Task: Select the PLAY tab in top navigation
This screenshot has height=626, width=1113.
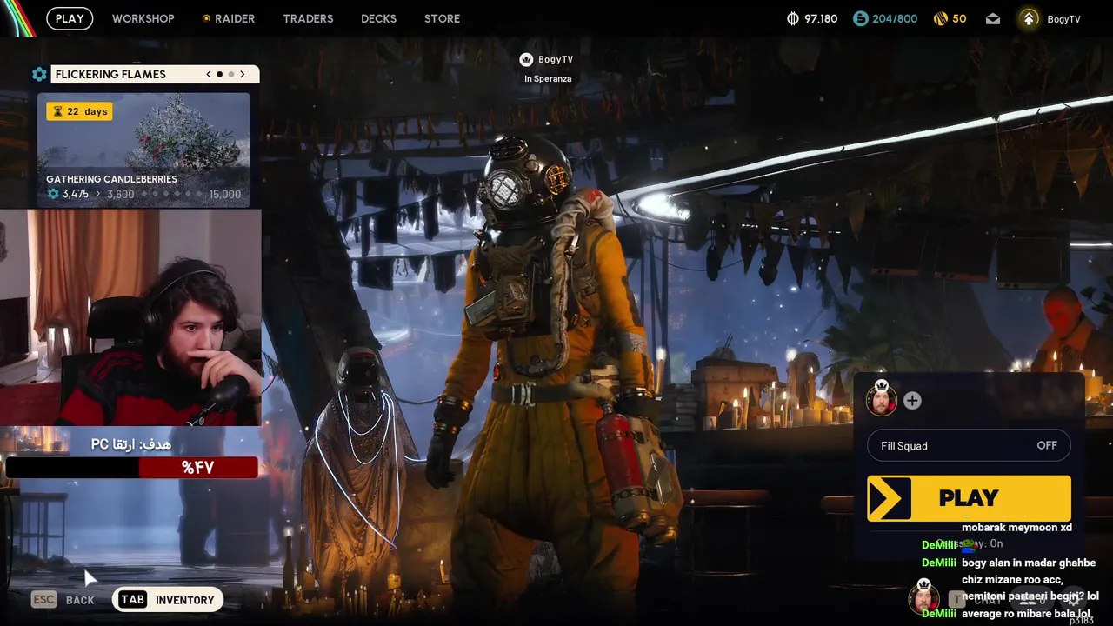Action: tap(70, 18)
